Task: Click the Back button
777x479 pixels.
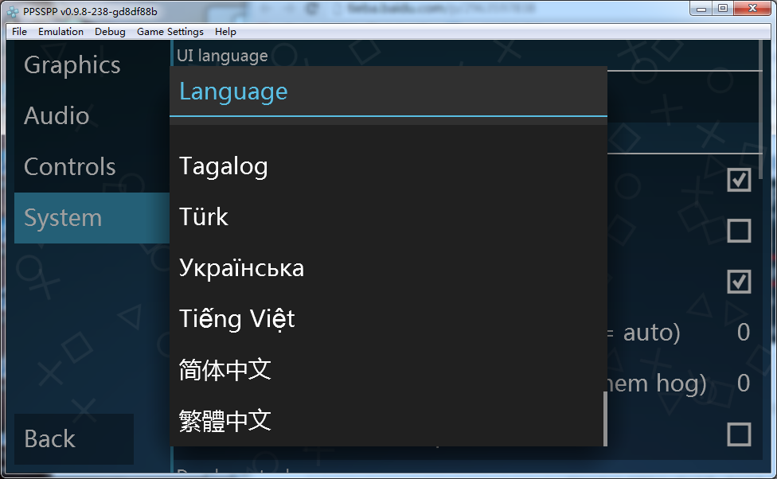Action: (74, 439)
